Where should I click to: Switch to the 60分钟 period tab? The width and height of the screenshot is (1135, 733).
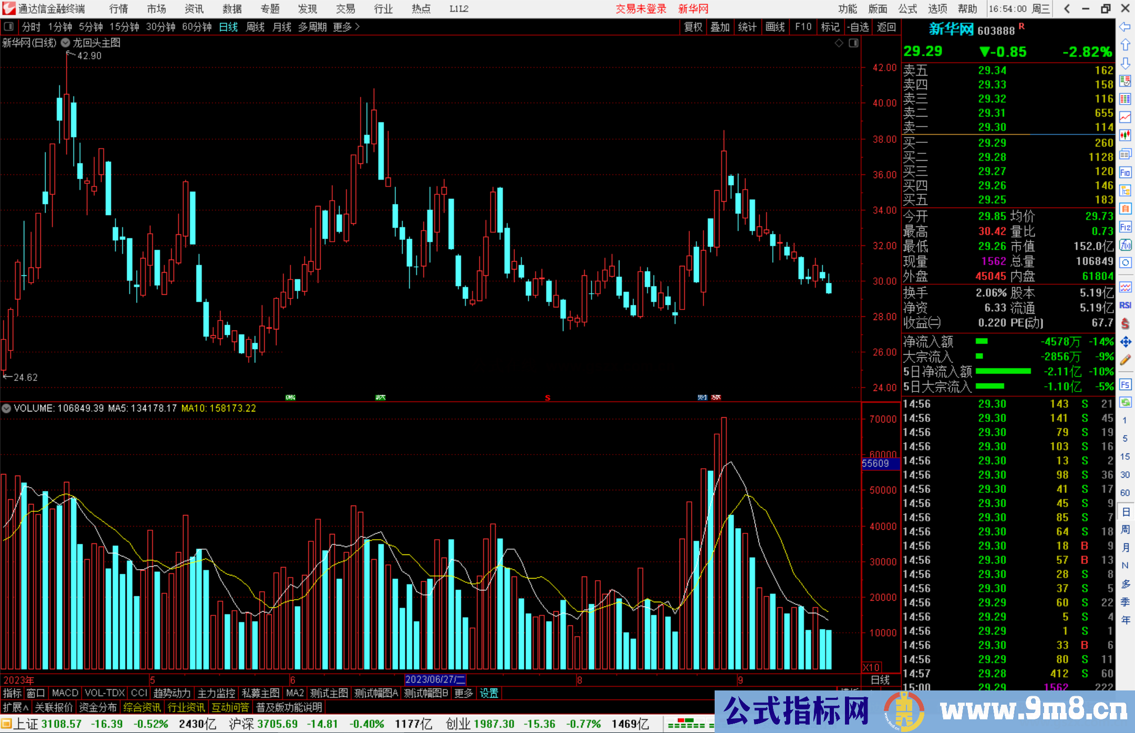pyautogui.click(x=197, y=27)
